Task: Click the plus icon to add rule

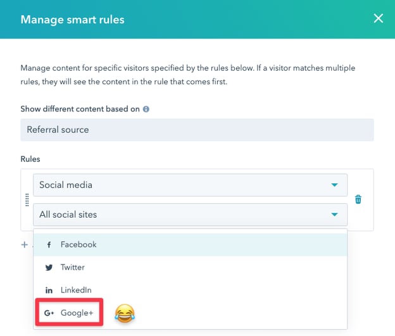Action: tap(25, 244)
